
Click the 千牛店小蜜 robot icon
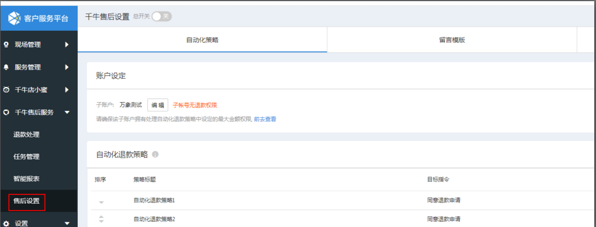6,90
